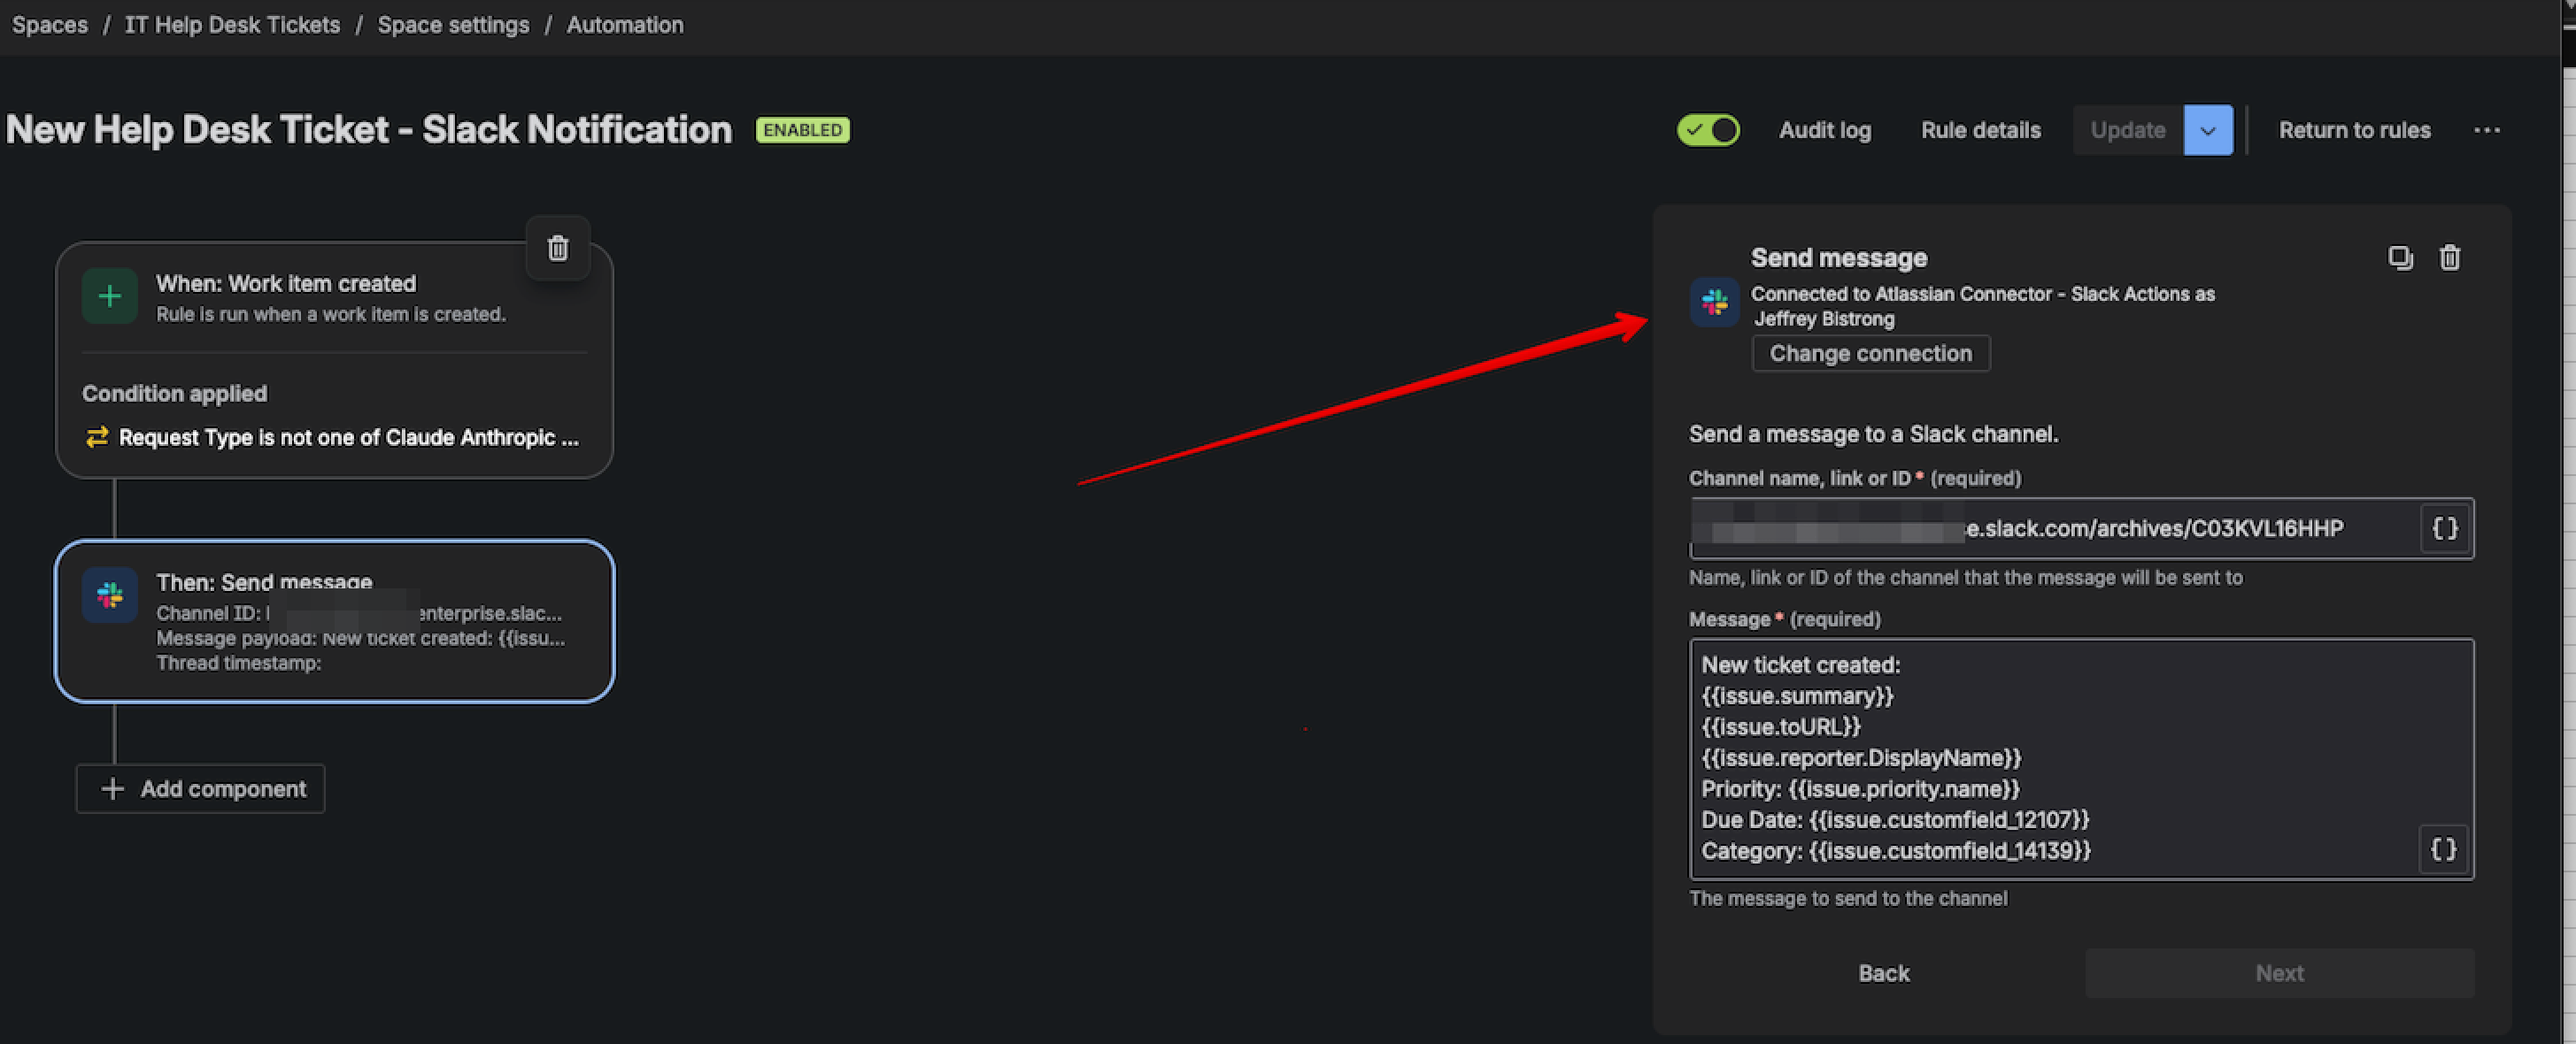Select the Then: Send message card
Viewport: 2576px width, 1044px height.
click(x=335, y=621)
